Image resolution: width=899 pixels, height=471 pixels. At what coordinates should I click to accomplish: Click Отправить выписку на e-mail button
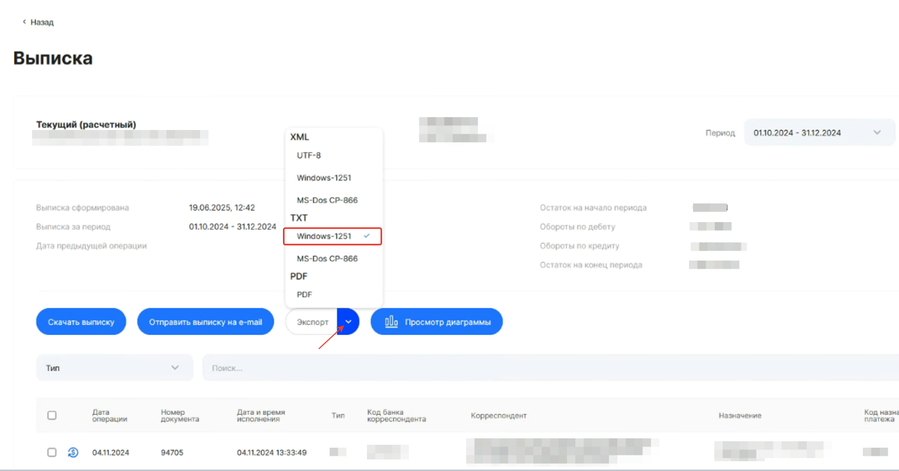coord(205,322)
